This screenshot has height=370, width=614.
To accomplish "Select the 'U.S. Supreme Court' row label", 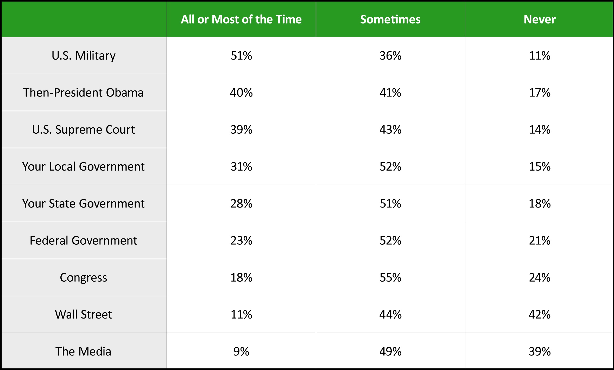I will (84, 129).
